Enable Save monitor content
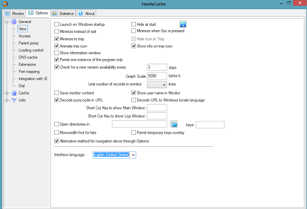This screenshot has width=307, height=209. [x=57, y=93]
